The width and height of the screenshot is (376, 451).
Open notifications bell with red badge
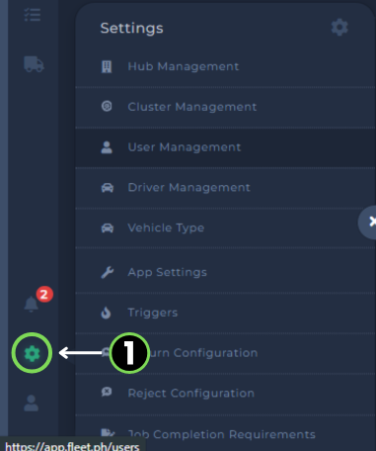(x=32, y=304)
